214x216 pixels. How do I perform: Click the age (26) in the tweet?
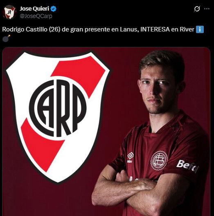54,29
